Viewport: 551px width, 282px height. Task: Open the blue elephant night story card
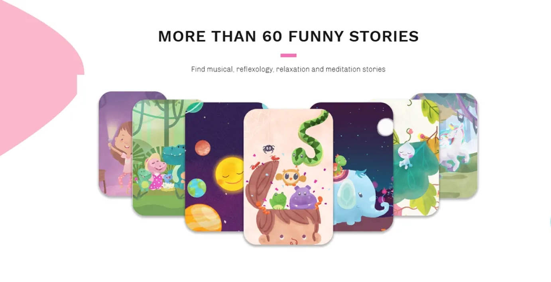click(363, 167)
